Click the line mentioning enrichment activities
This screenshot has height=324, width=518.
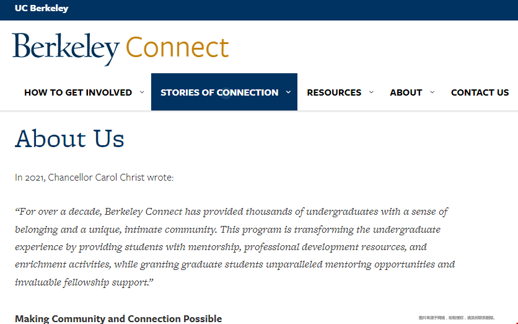click(235, 264)
